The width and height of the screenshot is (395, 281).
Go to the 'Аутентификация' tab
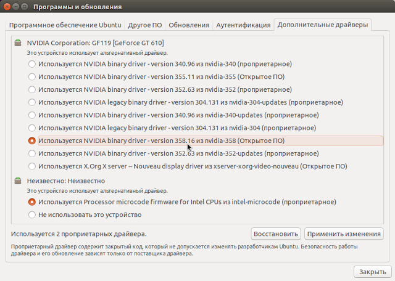(x=243, y=25)
